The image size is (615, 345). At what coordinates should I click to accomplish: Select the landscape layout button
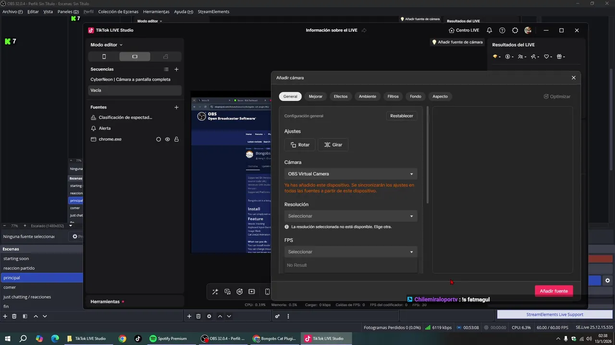pyautogui.click(x=135, y=57)
